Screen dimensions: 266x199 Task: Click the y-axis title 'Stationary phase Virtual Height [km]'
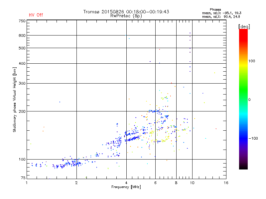tap(15, 99)
